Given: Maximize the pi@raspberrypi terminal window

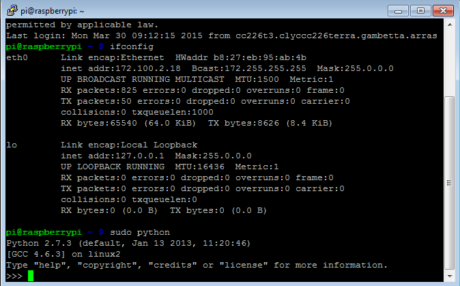Looking at the screenshot, I should 420,11.
